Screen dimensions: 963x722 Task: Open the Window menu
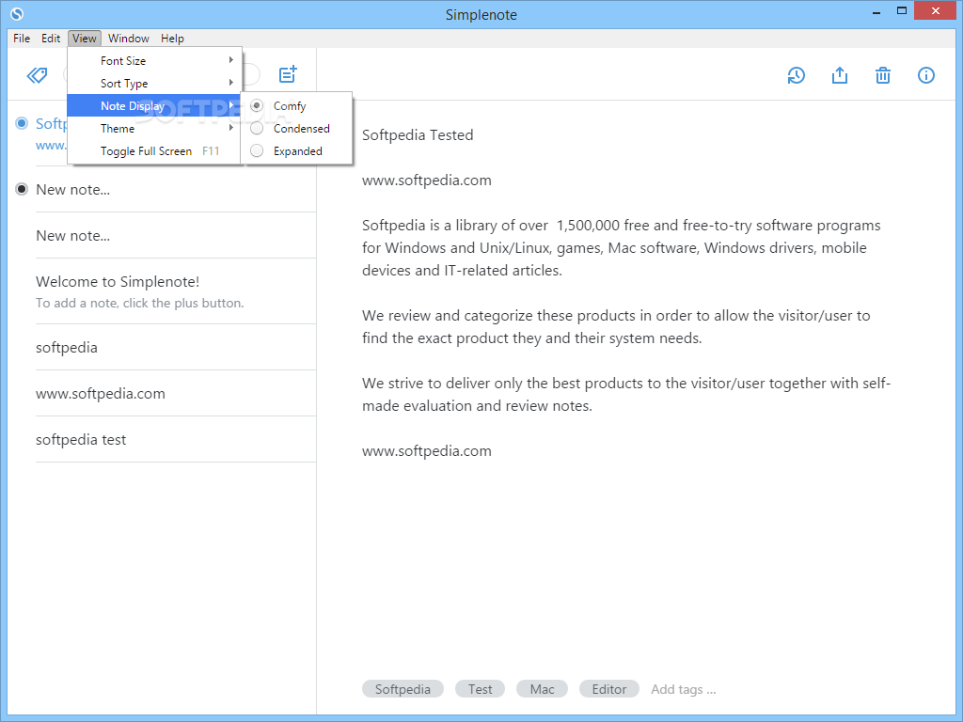click(128, 38)
